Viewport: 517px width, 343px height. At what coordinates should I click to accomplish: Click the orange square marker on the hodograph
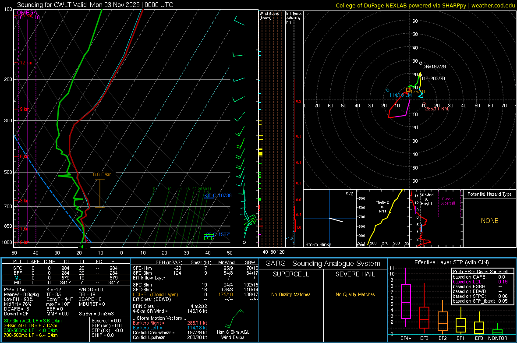(x=408, y=90)
